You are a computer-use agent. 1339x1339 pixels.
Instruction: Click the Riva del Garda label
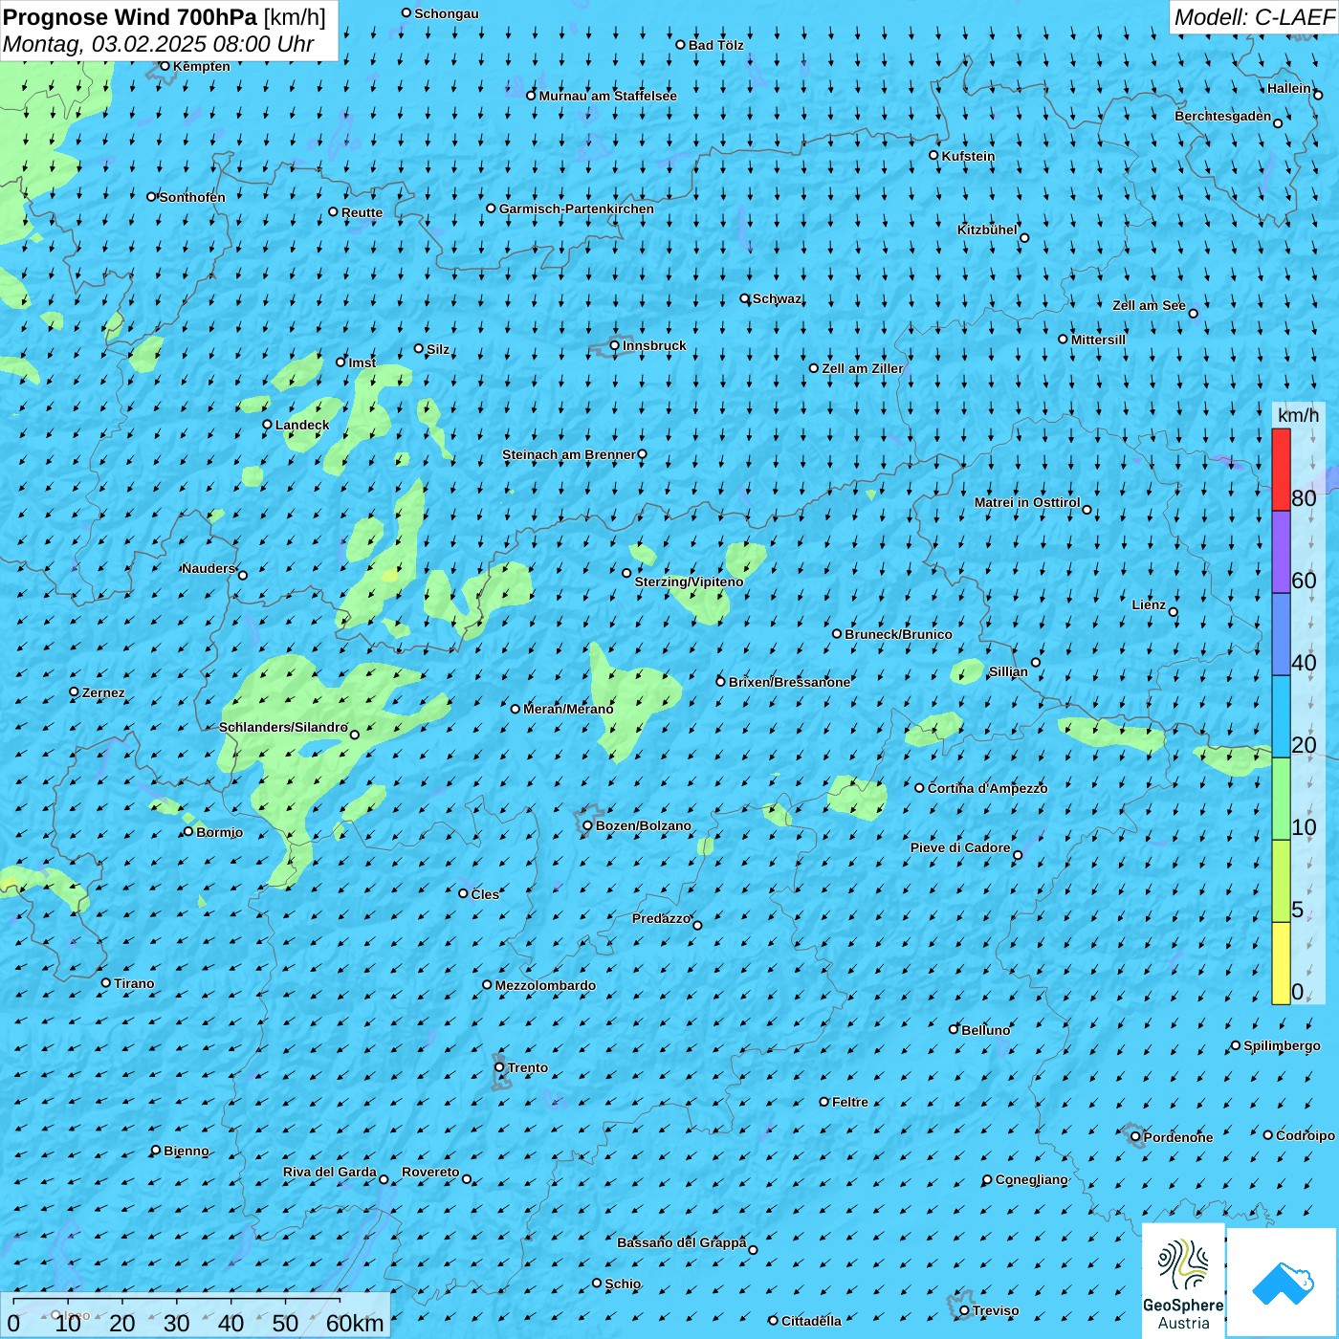[x=329, y=1172]
